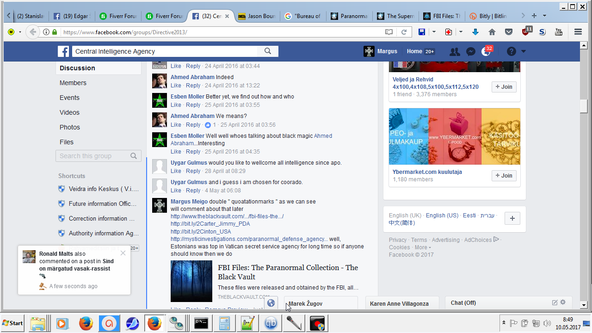This screenshot has height=333, width=592.
Task: Open the mysticinvestigations.com paranormal defense link
Action: pos(249,239)
